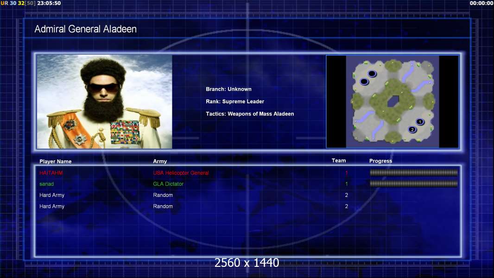Click start position marker 2 on map
The width and height of the screenshot is (494, 278).
pos(412,129)
